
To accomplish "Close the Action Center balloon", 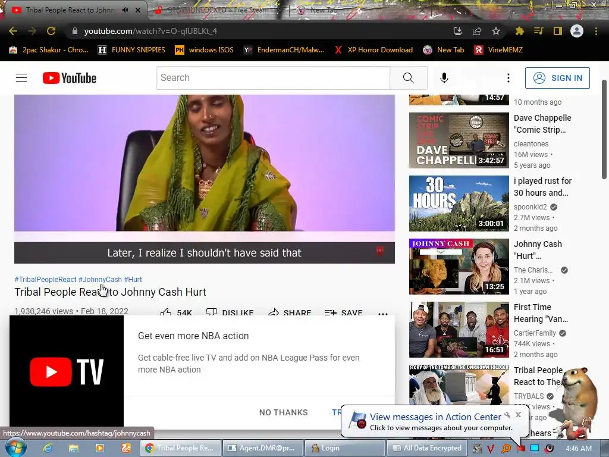I will [x=518, y=415].
